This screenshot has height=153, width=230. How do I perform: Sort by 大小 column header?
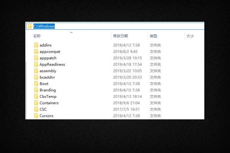[190, 36]
